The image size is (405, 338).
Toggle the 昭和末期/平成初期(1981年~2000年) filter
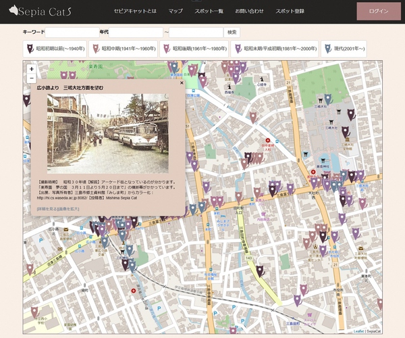click(275, 49)
